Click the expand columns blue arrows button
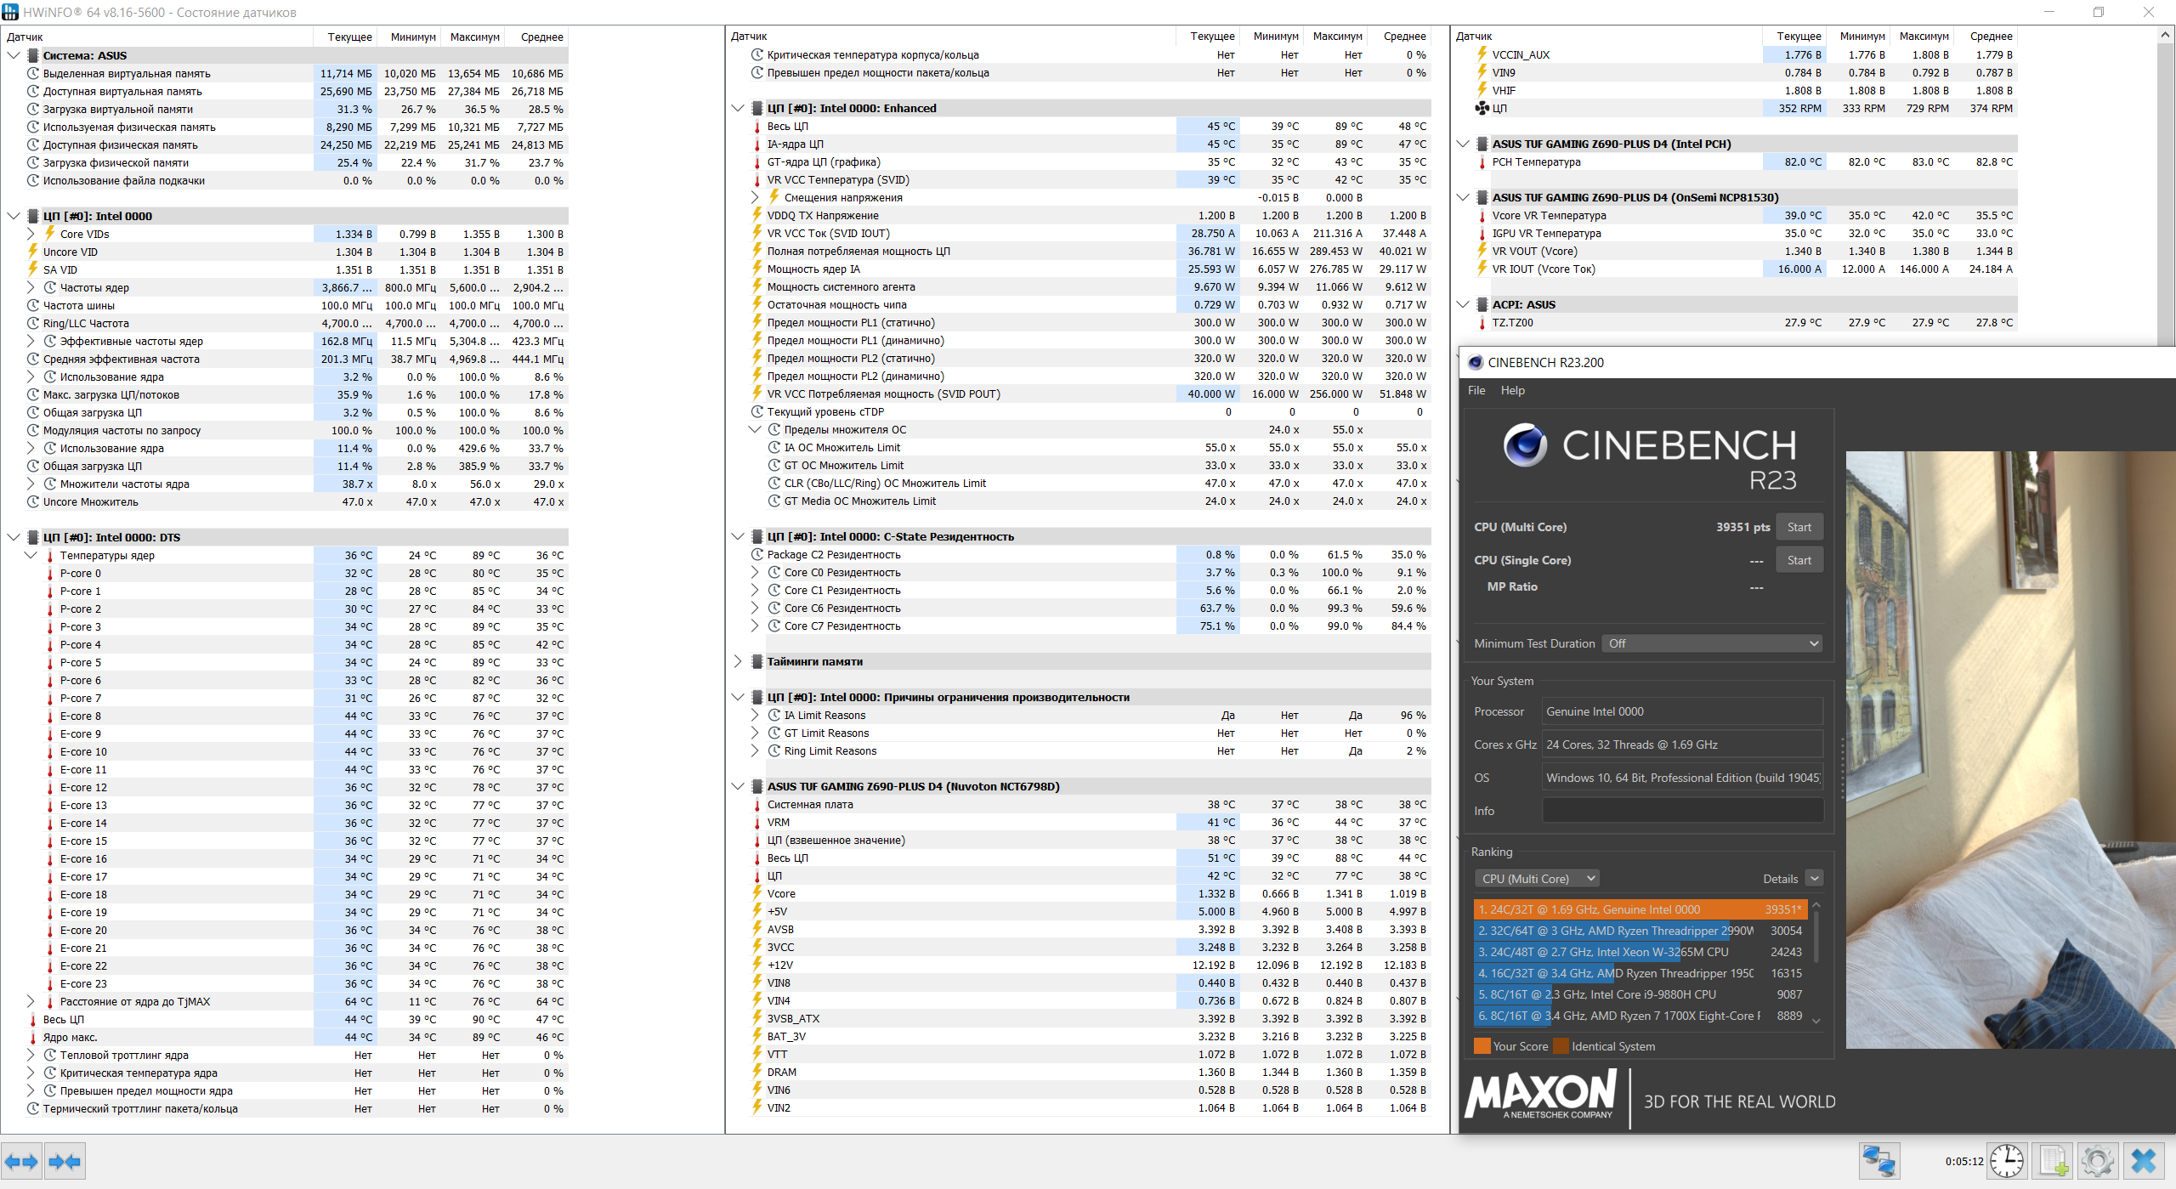2176x1189 pixels. click(x=21, y=1161)
